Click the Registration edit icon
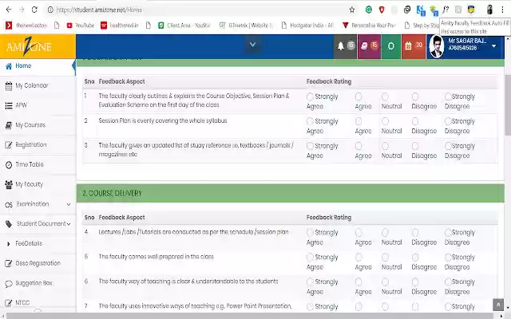Image resolution: width=511 pixels, height=319 pixels. pos(9,145)
